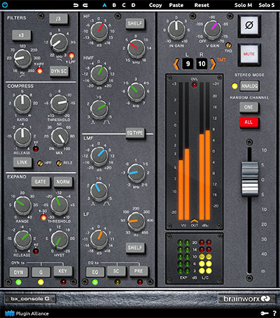Viewport: 280px width, 318px height.
Task: Select preset slot B
Action: click(114, 5)
